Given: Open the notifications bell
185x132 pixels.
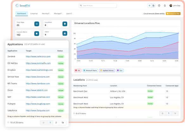Looking at the screenshot, I should click(165, 6).
